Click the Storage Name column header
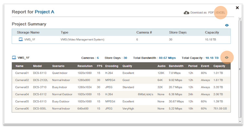 (x=28, y=32)
